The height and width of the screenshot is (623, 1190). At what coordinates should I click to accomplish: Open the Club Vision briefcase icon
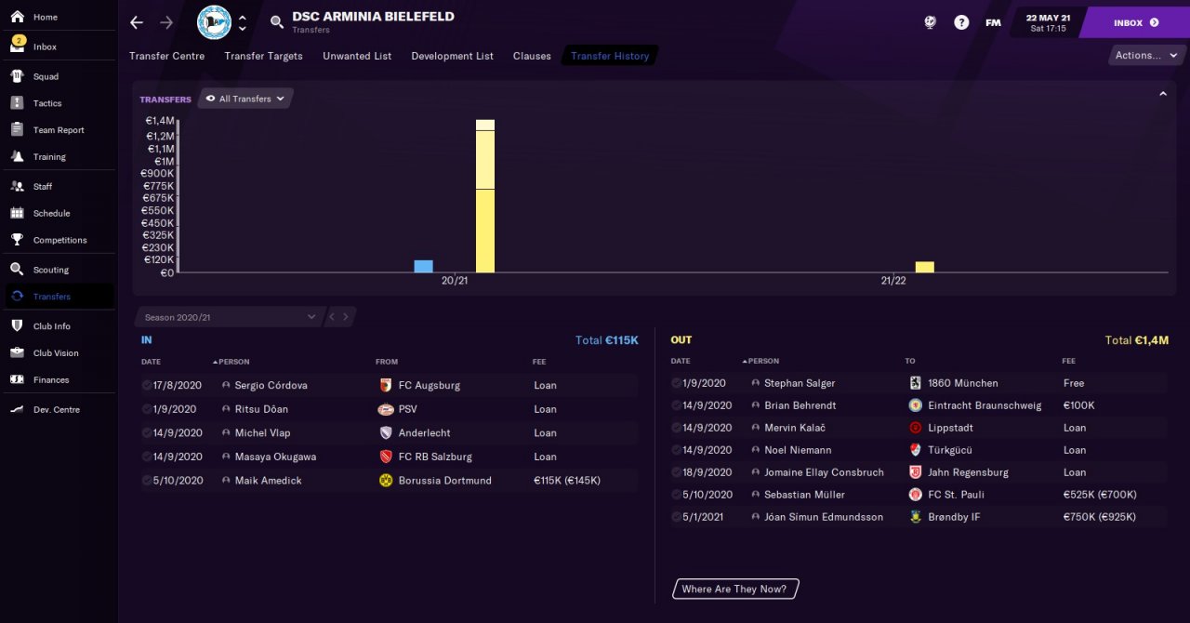pyautogui.click(x=17, y=353)
